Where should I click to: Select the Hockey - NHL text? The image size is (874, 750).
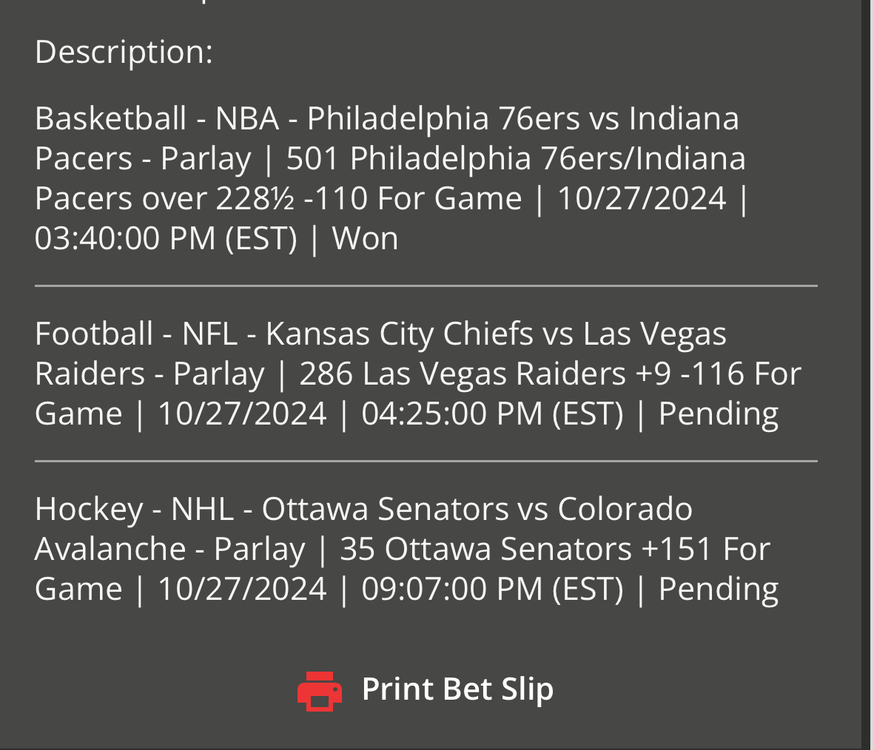[134, 509]
